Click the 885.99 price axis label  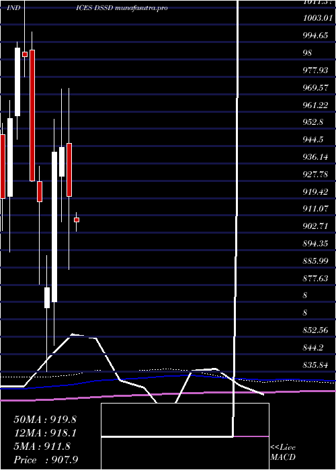(x=315, y=261)
